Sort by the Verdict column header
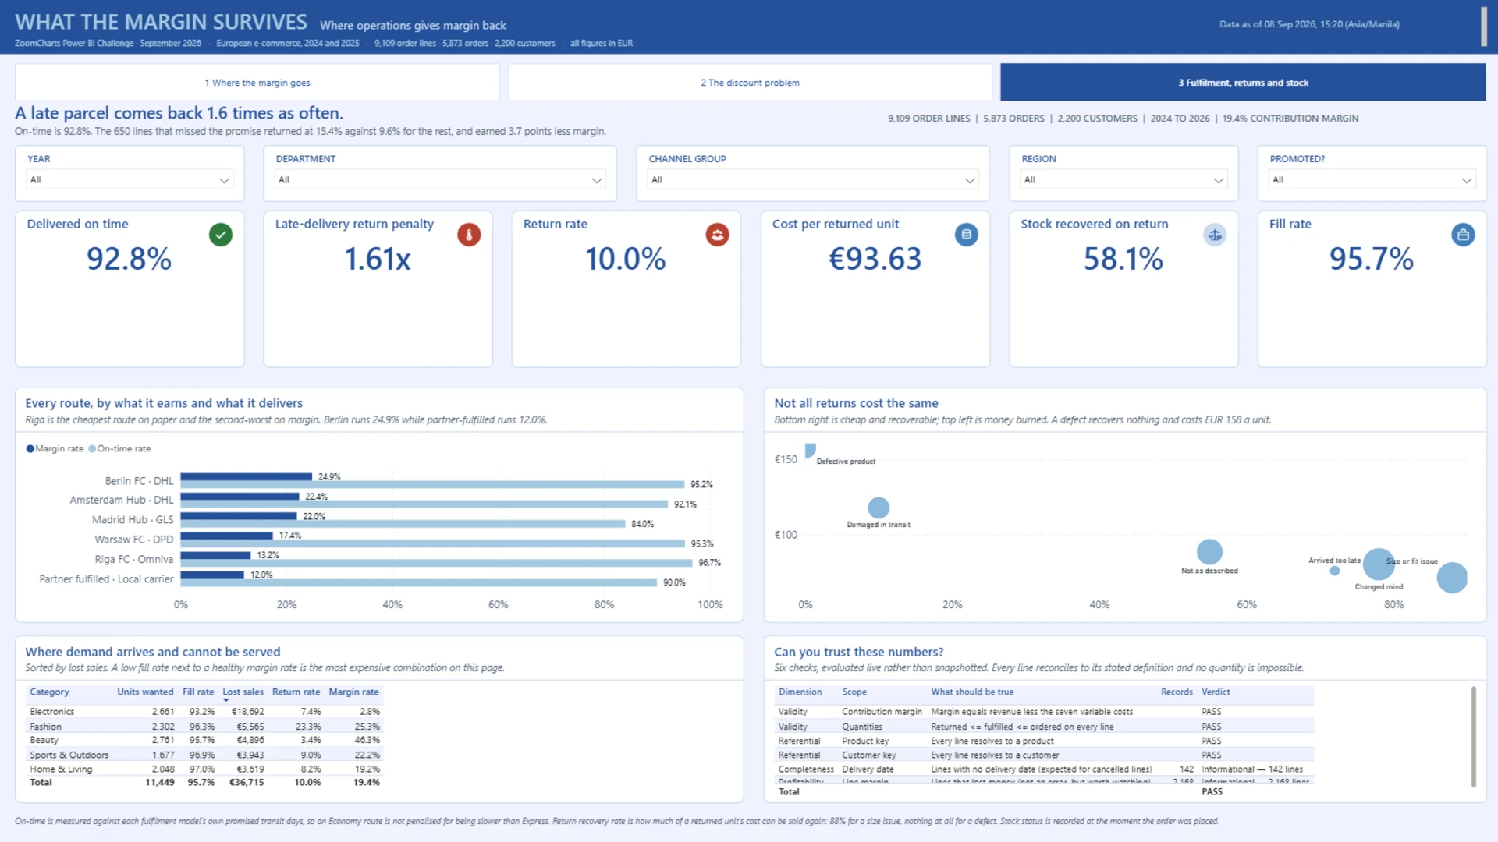Viewport: 1498px width, 842px height. (x=1216, y=692)
